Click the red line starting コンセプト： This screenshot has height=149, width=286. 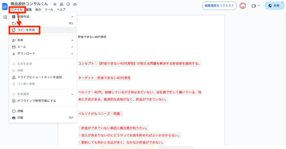click(140, 64)
